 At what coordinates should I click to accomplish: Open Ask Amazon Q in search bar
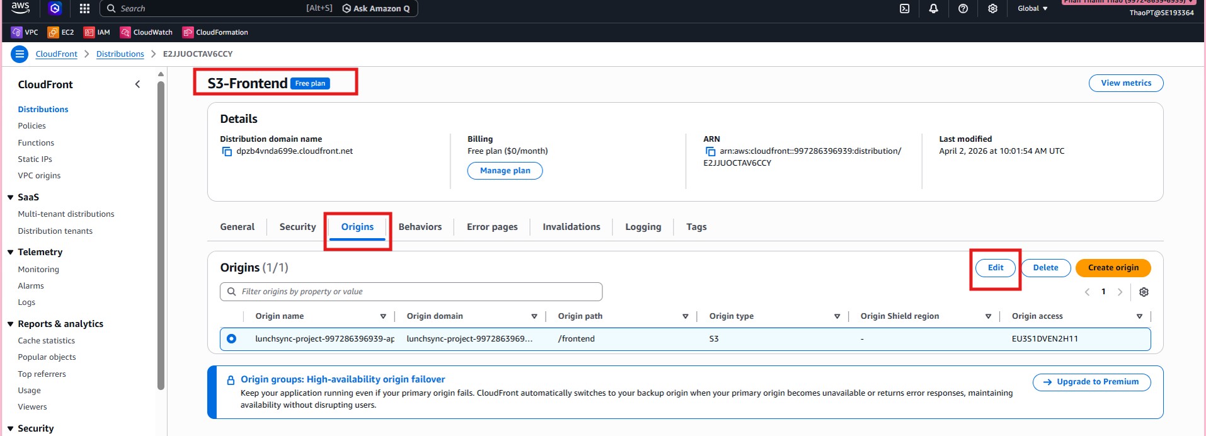376,8
